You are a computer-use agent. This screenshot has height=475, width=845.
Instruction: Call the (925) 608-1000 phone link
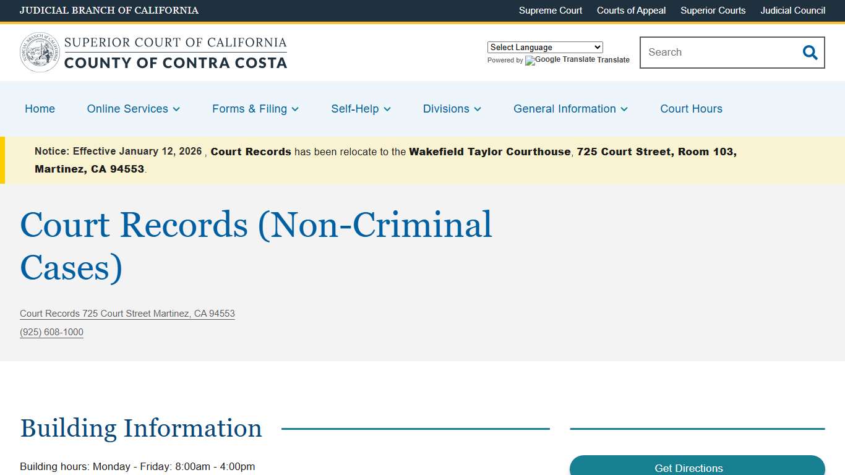51,332
